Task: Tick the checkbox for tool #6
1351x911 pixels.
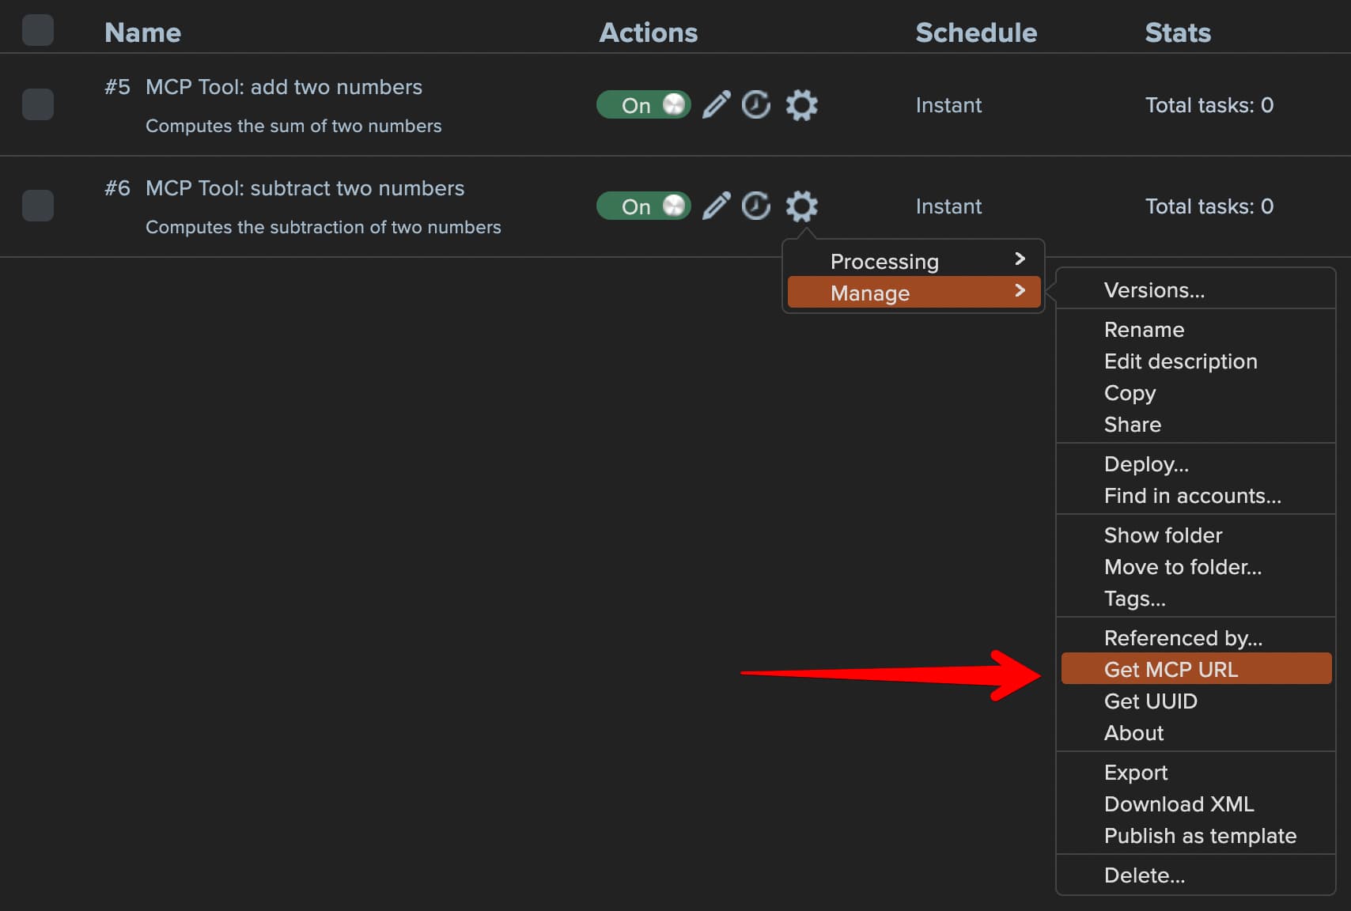Action: click(38, 206)
